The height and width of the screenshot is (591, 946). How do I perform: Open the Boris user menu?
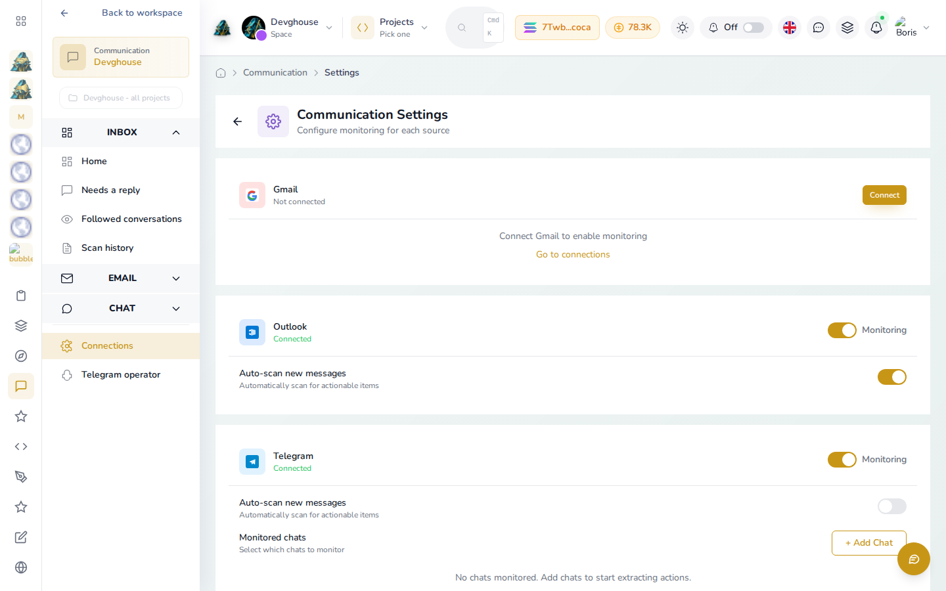912,28
